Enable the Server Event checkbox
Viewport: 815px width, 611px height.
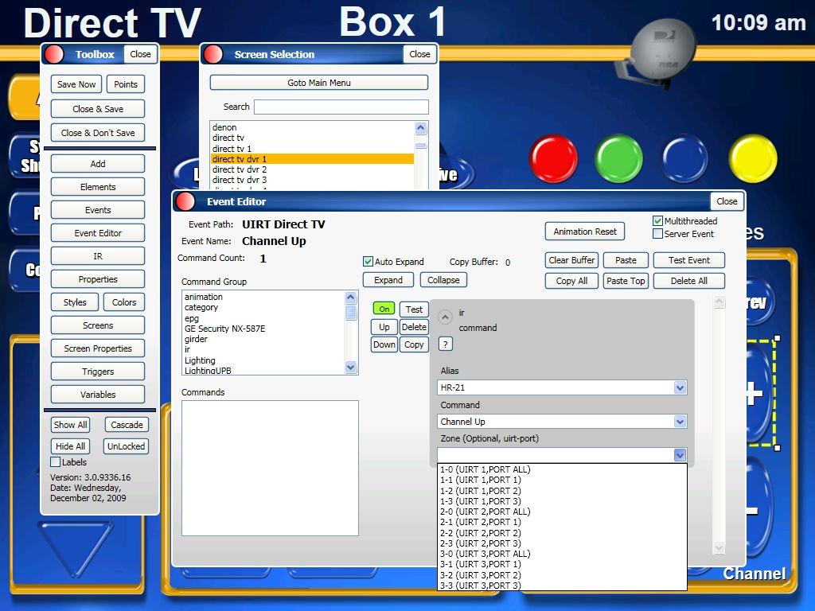coord(657,234)
